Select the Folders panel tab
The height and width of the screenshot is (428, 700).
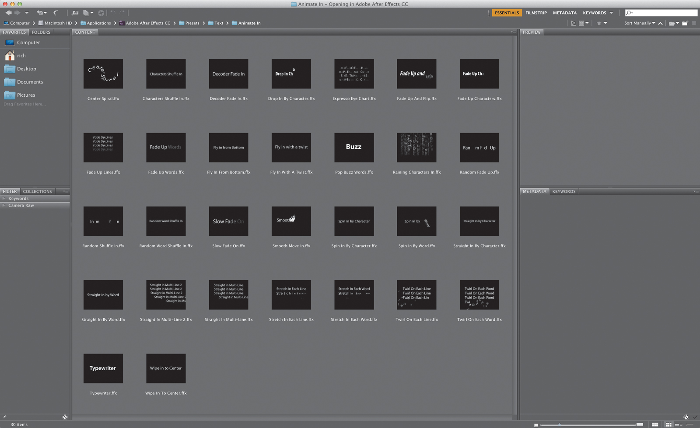[41, 32]
